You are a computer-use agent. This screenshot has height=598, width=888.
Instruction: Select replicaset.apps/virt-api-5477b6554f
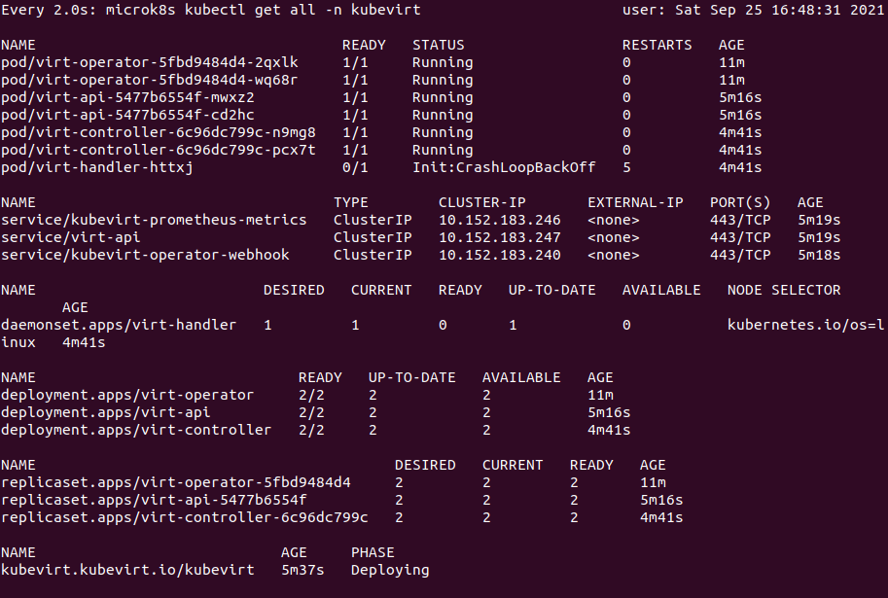(154, 501)
